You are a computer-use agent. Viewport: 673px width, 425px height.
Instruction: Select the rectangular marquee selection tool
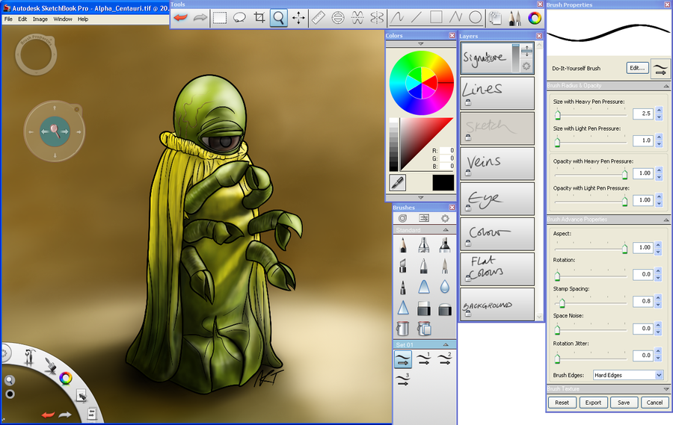220,18
